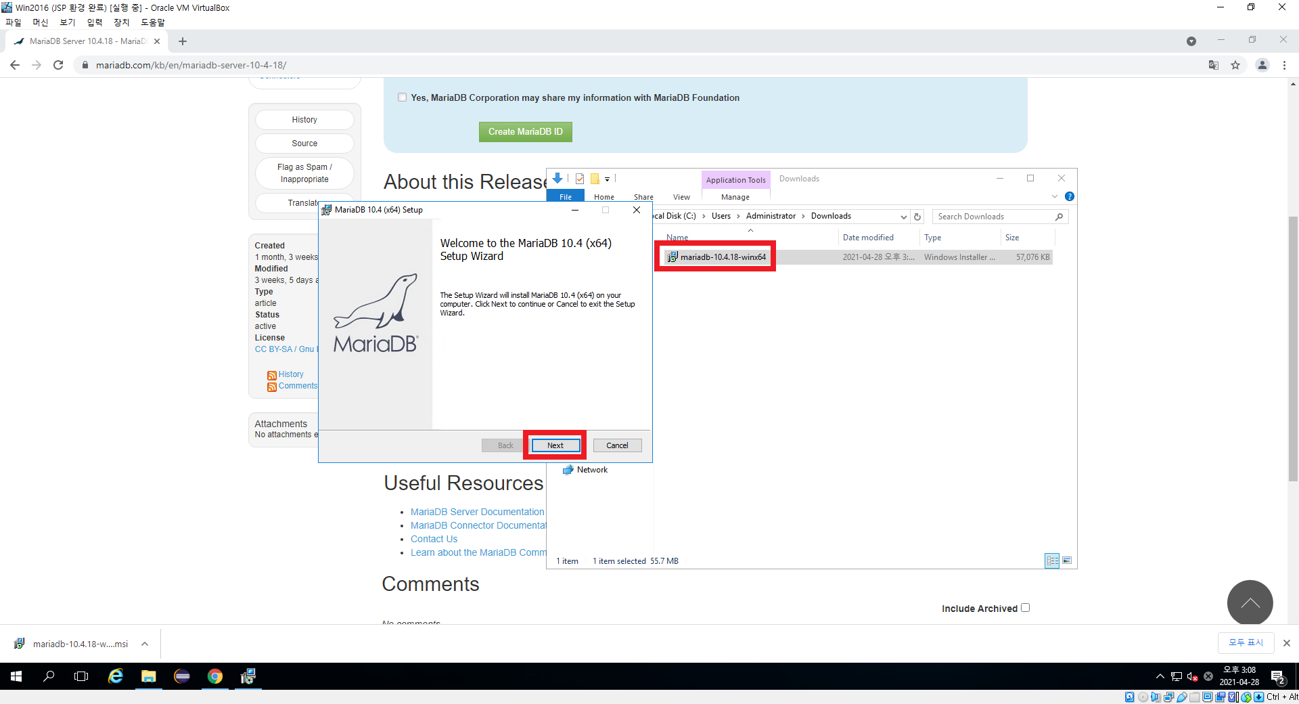The height and width of the screenshot is (704, 1299).
Task: Expand the breadcrumb chevron after Administrator
Action: (803, 216)
